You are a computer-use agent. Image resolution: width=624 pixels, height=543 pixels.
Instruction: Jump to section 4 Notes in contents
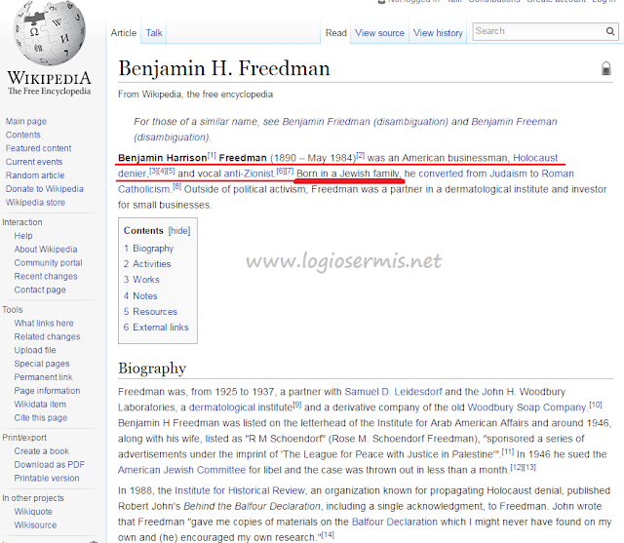click(140, 296)
